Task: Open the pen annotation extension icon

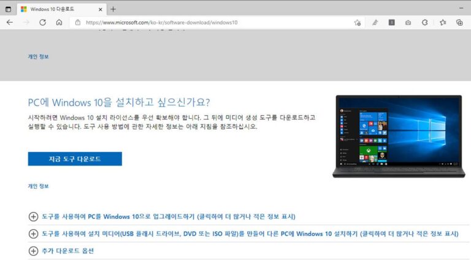Action: tap(375, 23)
